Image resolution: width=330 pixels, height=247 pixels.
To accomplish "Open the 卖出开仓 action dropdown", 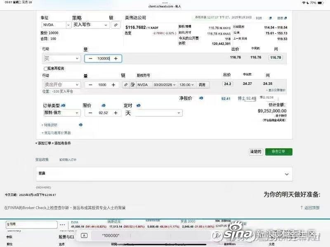I will [61, 85].
